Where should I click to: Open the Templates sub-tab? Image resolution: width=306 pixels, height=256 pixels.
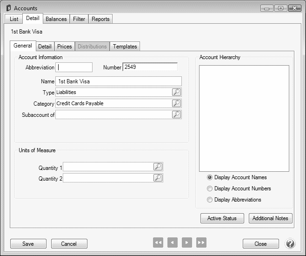(x=125, y=47)
